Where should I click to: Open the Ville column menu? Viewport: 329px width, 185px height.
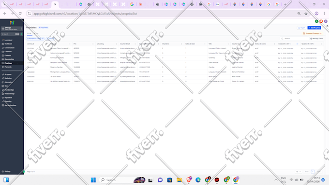tap(228, 44)
